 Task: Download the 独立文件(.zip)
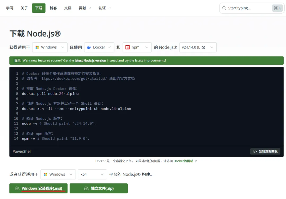(x=99, y=188)
